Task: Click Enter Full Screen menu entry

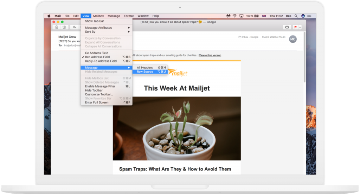Action: coord(97,102)
